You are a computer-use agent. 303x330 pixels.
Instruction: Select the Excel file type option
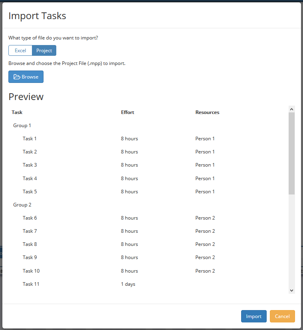[x=20, y=51]
